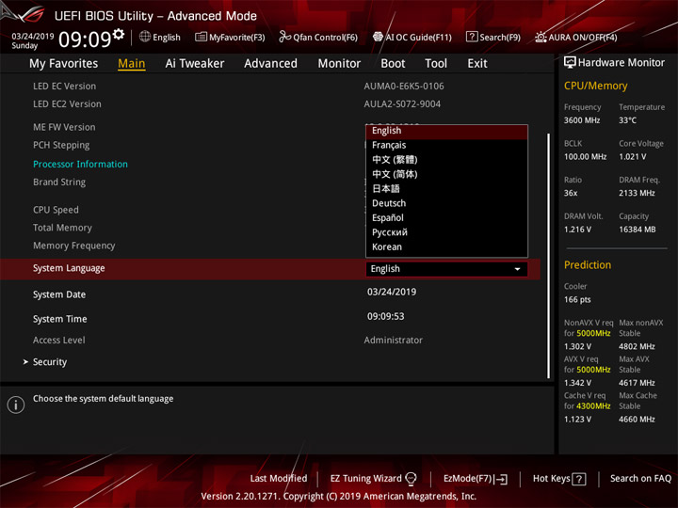Open the Advanced tab
This screenshot has width=678, height=508.
pyautogui.click(x=270, y=64)
